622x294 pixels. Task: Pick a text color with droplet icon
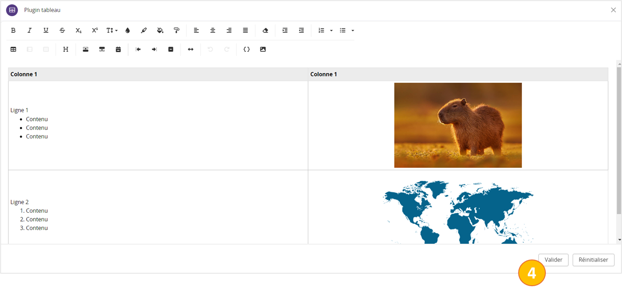127,30
